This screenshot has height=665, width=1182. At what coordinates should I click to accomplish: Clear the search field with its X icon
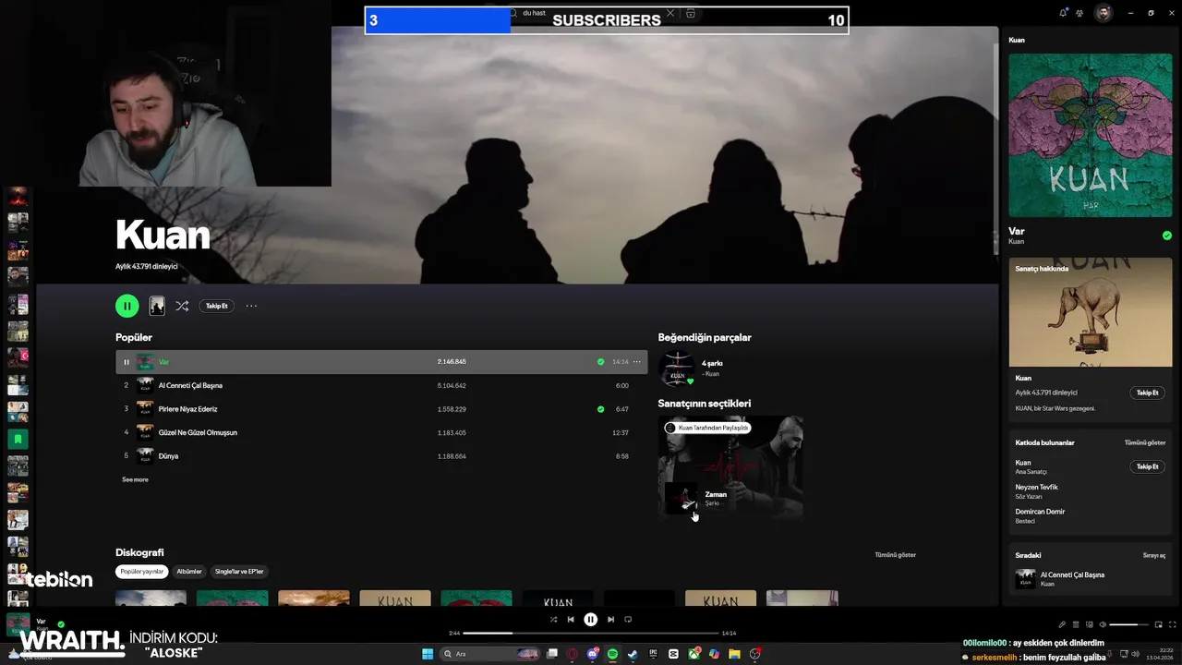[x=670, y=13]
